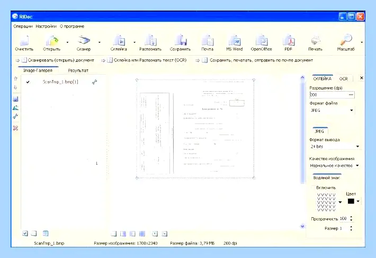Open the Формат файла JPEG dropdown
The width and height of the screenshot is (376, 258).
click(332, 110)
